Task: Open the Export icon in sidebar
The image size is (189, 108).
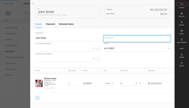Action: [182, 22]
